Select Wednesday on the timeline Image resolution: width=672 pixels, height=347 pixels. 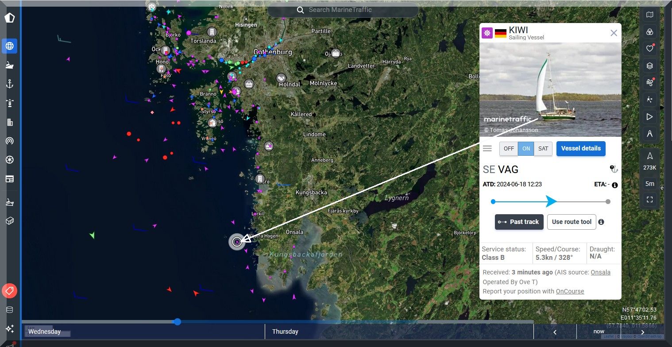45,332
